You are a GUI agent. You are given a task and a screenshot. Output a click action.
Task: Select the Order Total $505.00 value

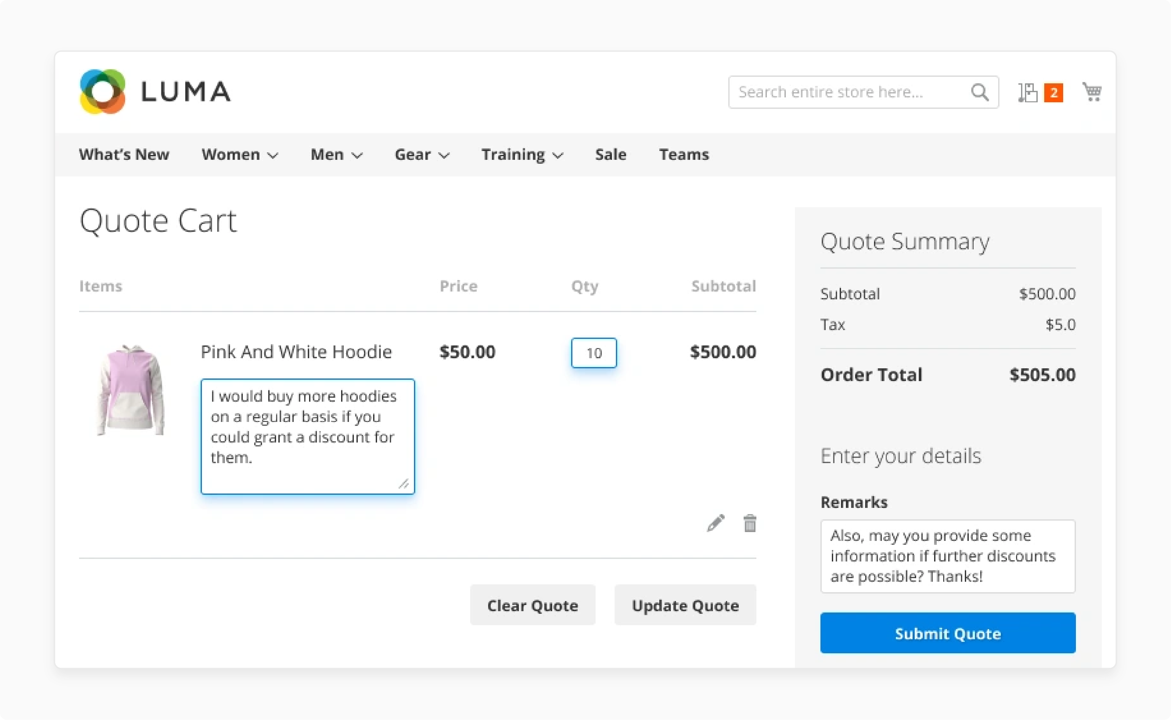[1043, 375]
